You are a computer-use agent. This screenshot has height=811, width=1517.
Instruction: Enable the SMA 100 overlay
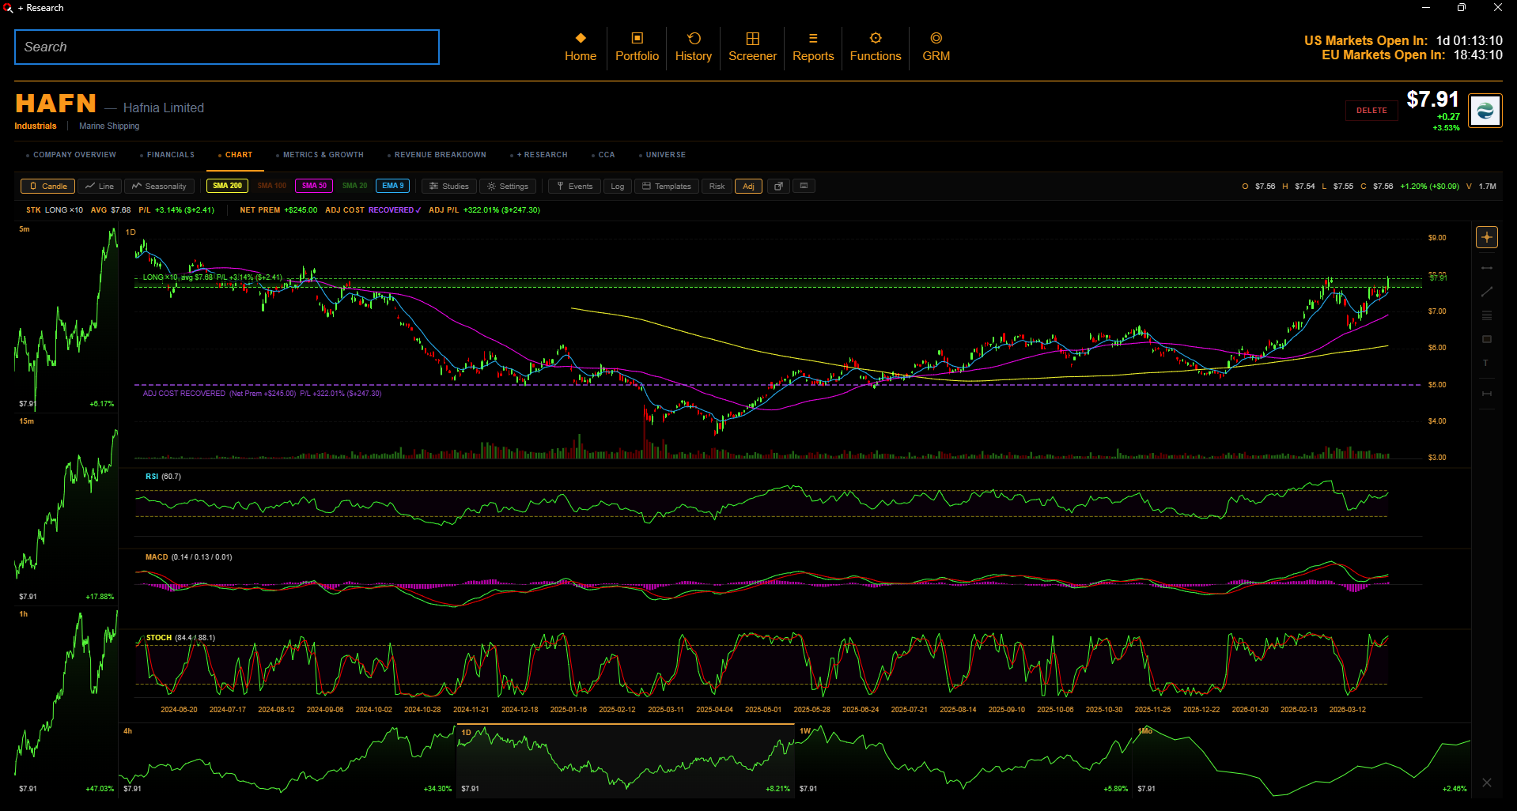272,186
